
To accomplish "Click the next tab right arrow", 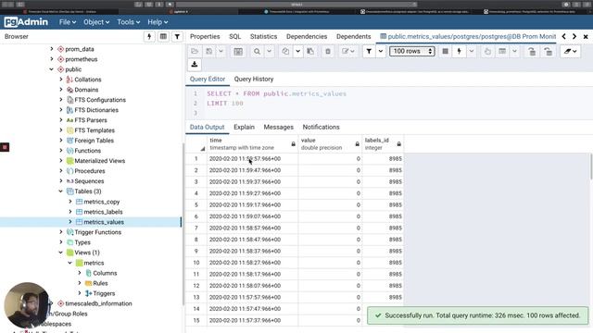I will (574, 37).
